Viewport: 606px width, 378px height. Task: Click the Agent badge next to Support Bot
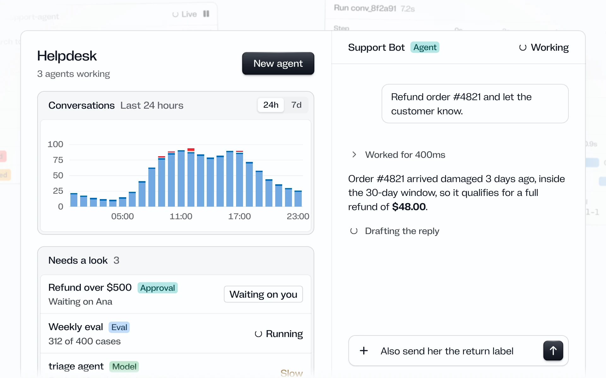tap(425, 47)
